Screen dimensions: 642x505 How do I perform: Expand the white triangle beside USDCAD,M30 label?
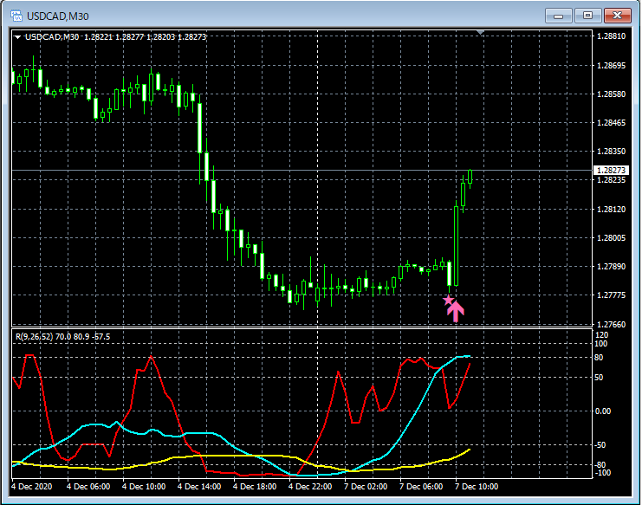point(17,37)
